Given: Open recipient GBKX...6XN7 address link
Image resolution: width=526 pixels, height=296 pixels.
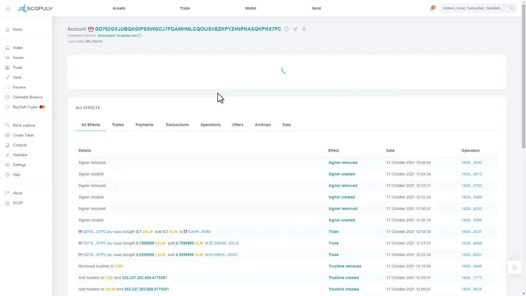Looking at the screenshot, I should click(x=225, y=255).
